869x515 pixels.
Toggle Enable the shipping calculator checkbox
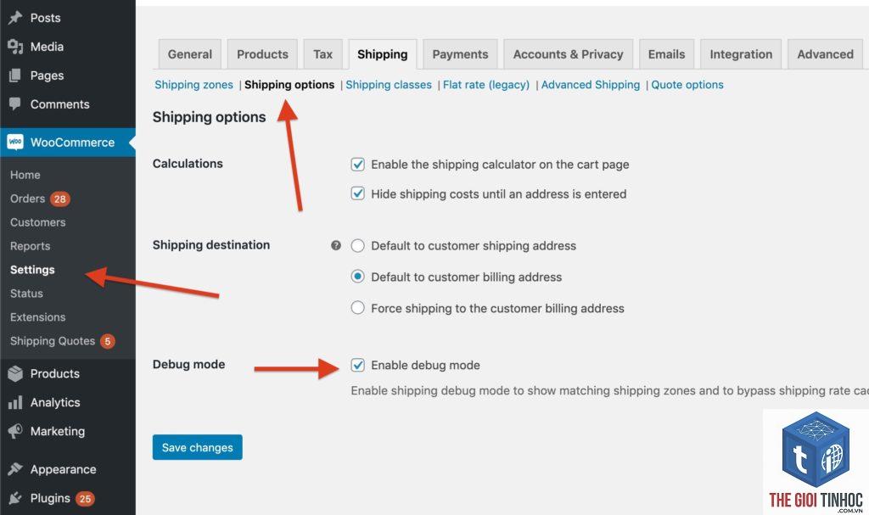(x=358, y=165)
